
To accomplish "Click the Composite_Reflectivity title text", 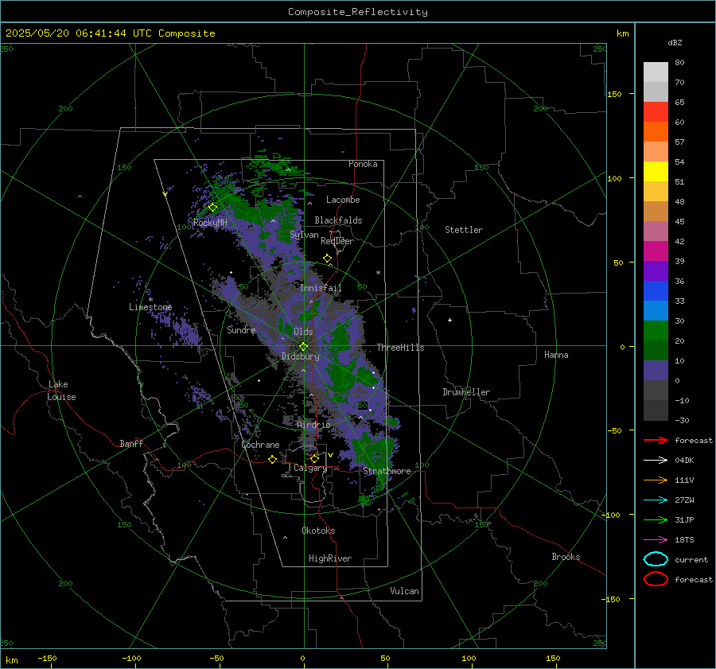I will (358, 12).
